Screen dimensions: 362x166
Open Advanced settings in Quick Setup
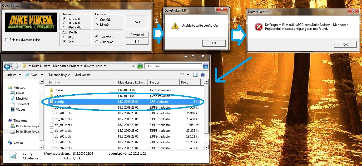(x=137, y=35)
